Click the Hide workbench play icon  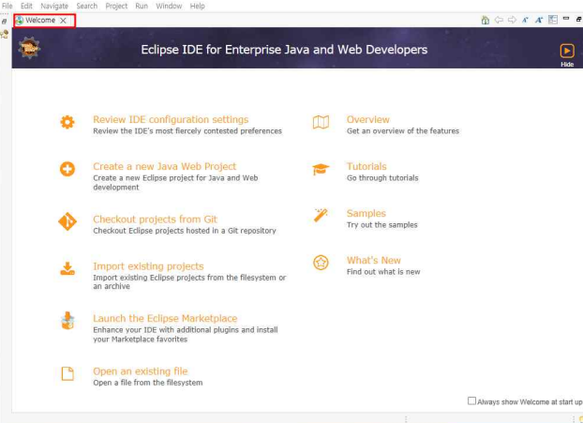point(567,51)
